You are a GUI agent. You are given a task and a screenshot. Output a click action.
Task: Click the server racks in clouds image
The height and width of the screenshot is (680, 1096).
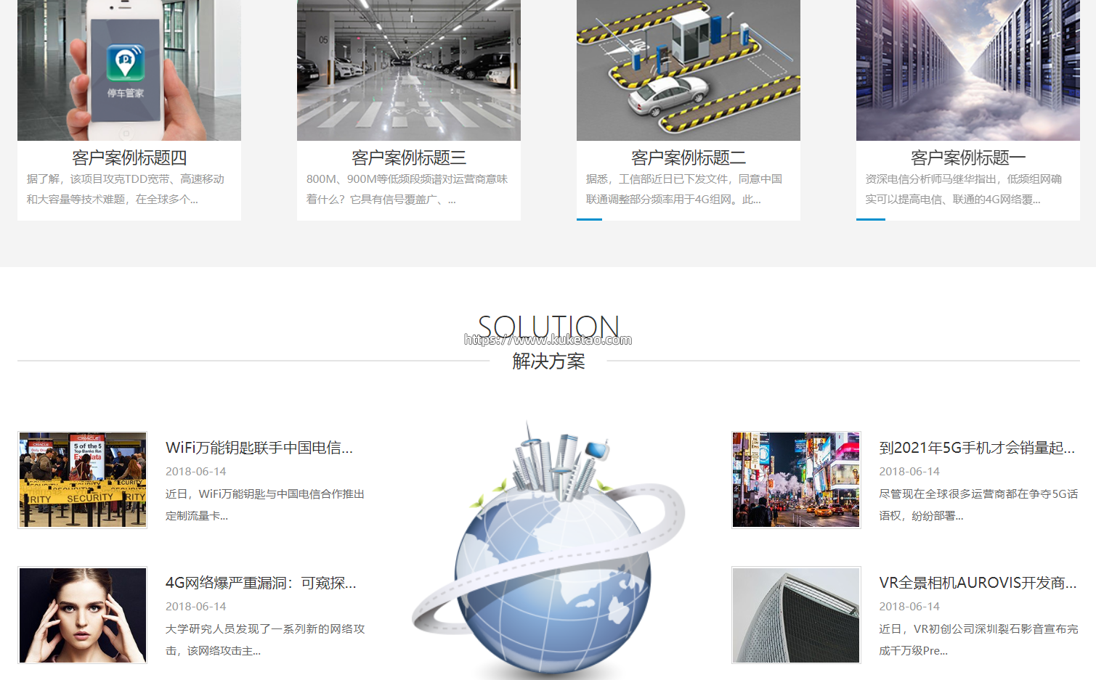(968, 70)
